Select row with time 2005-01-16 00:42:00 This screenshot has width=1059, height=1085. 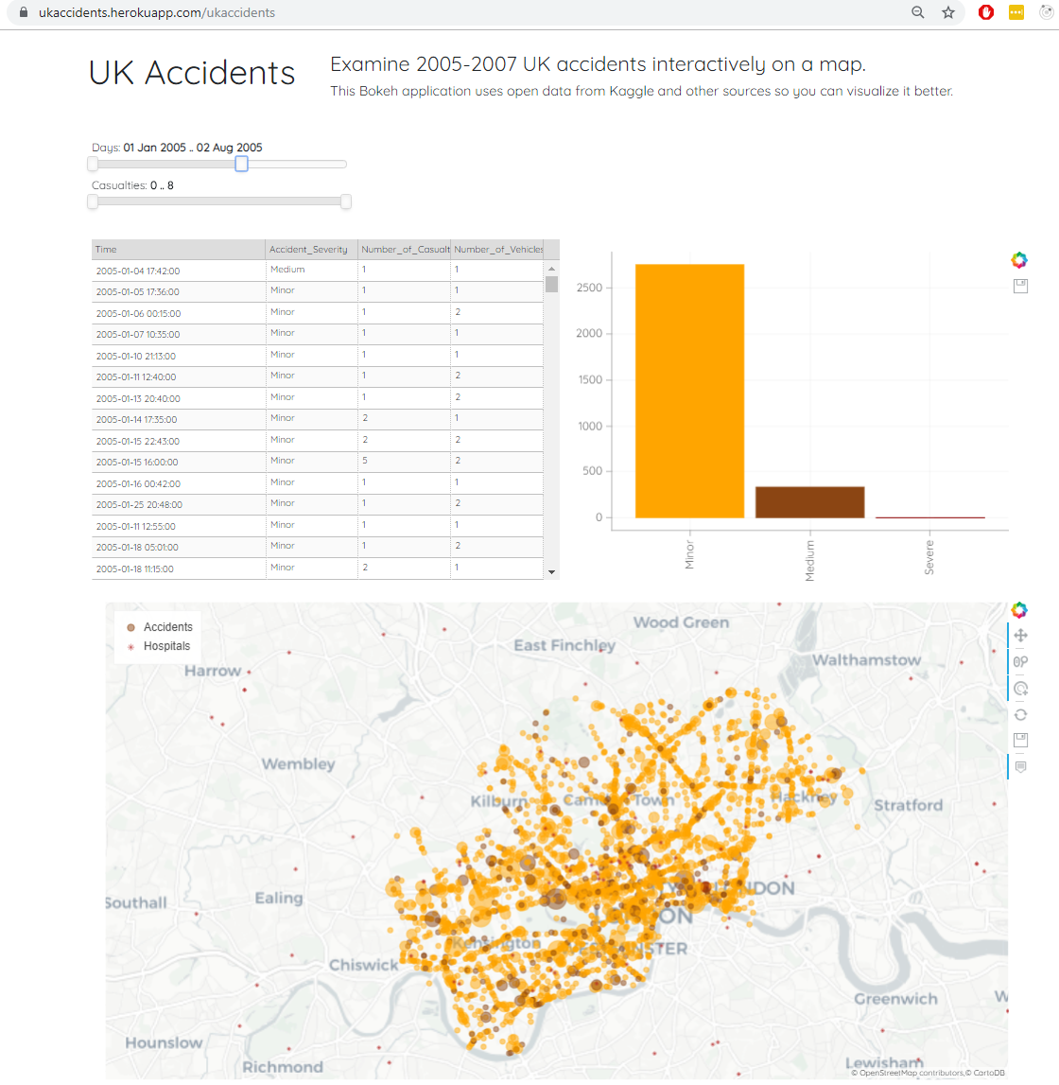click(x=318, y=483)
